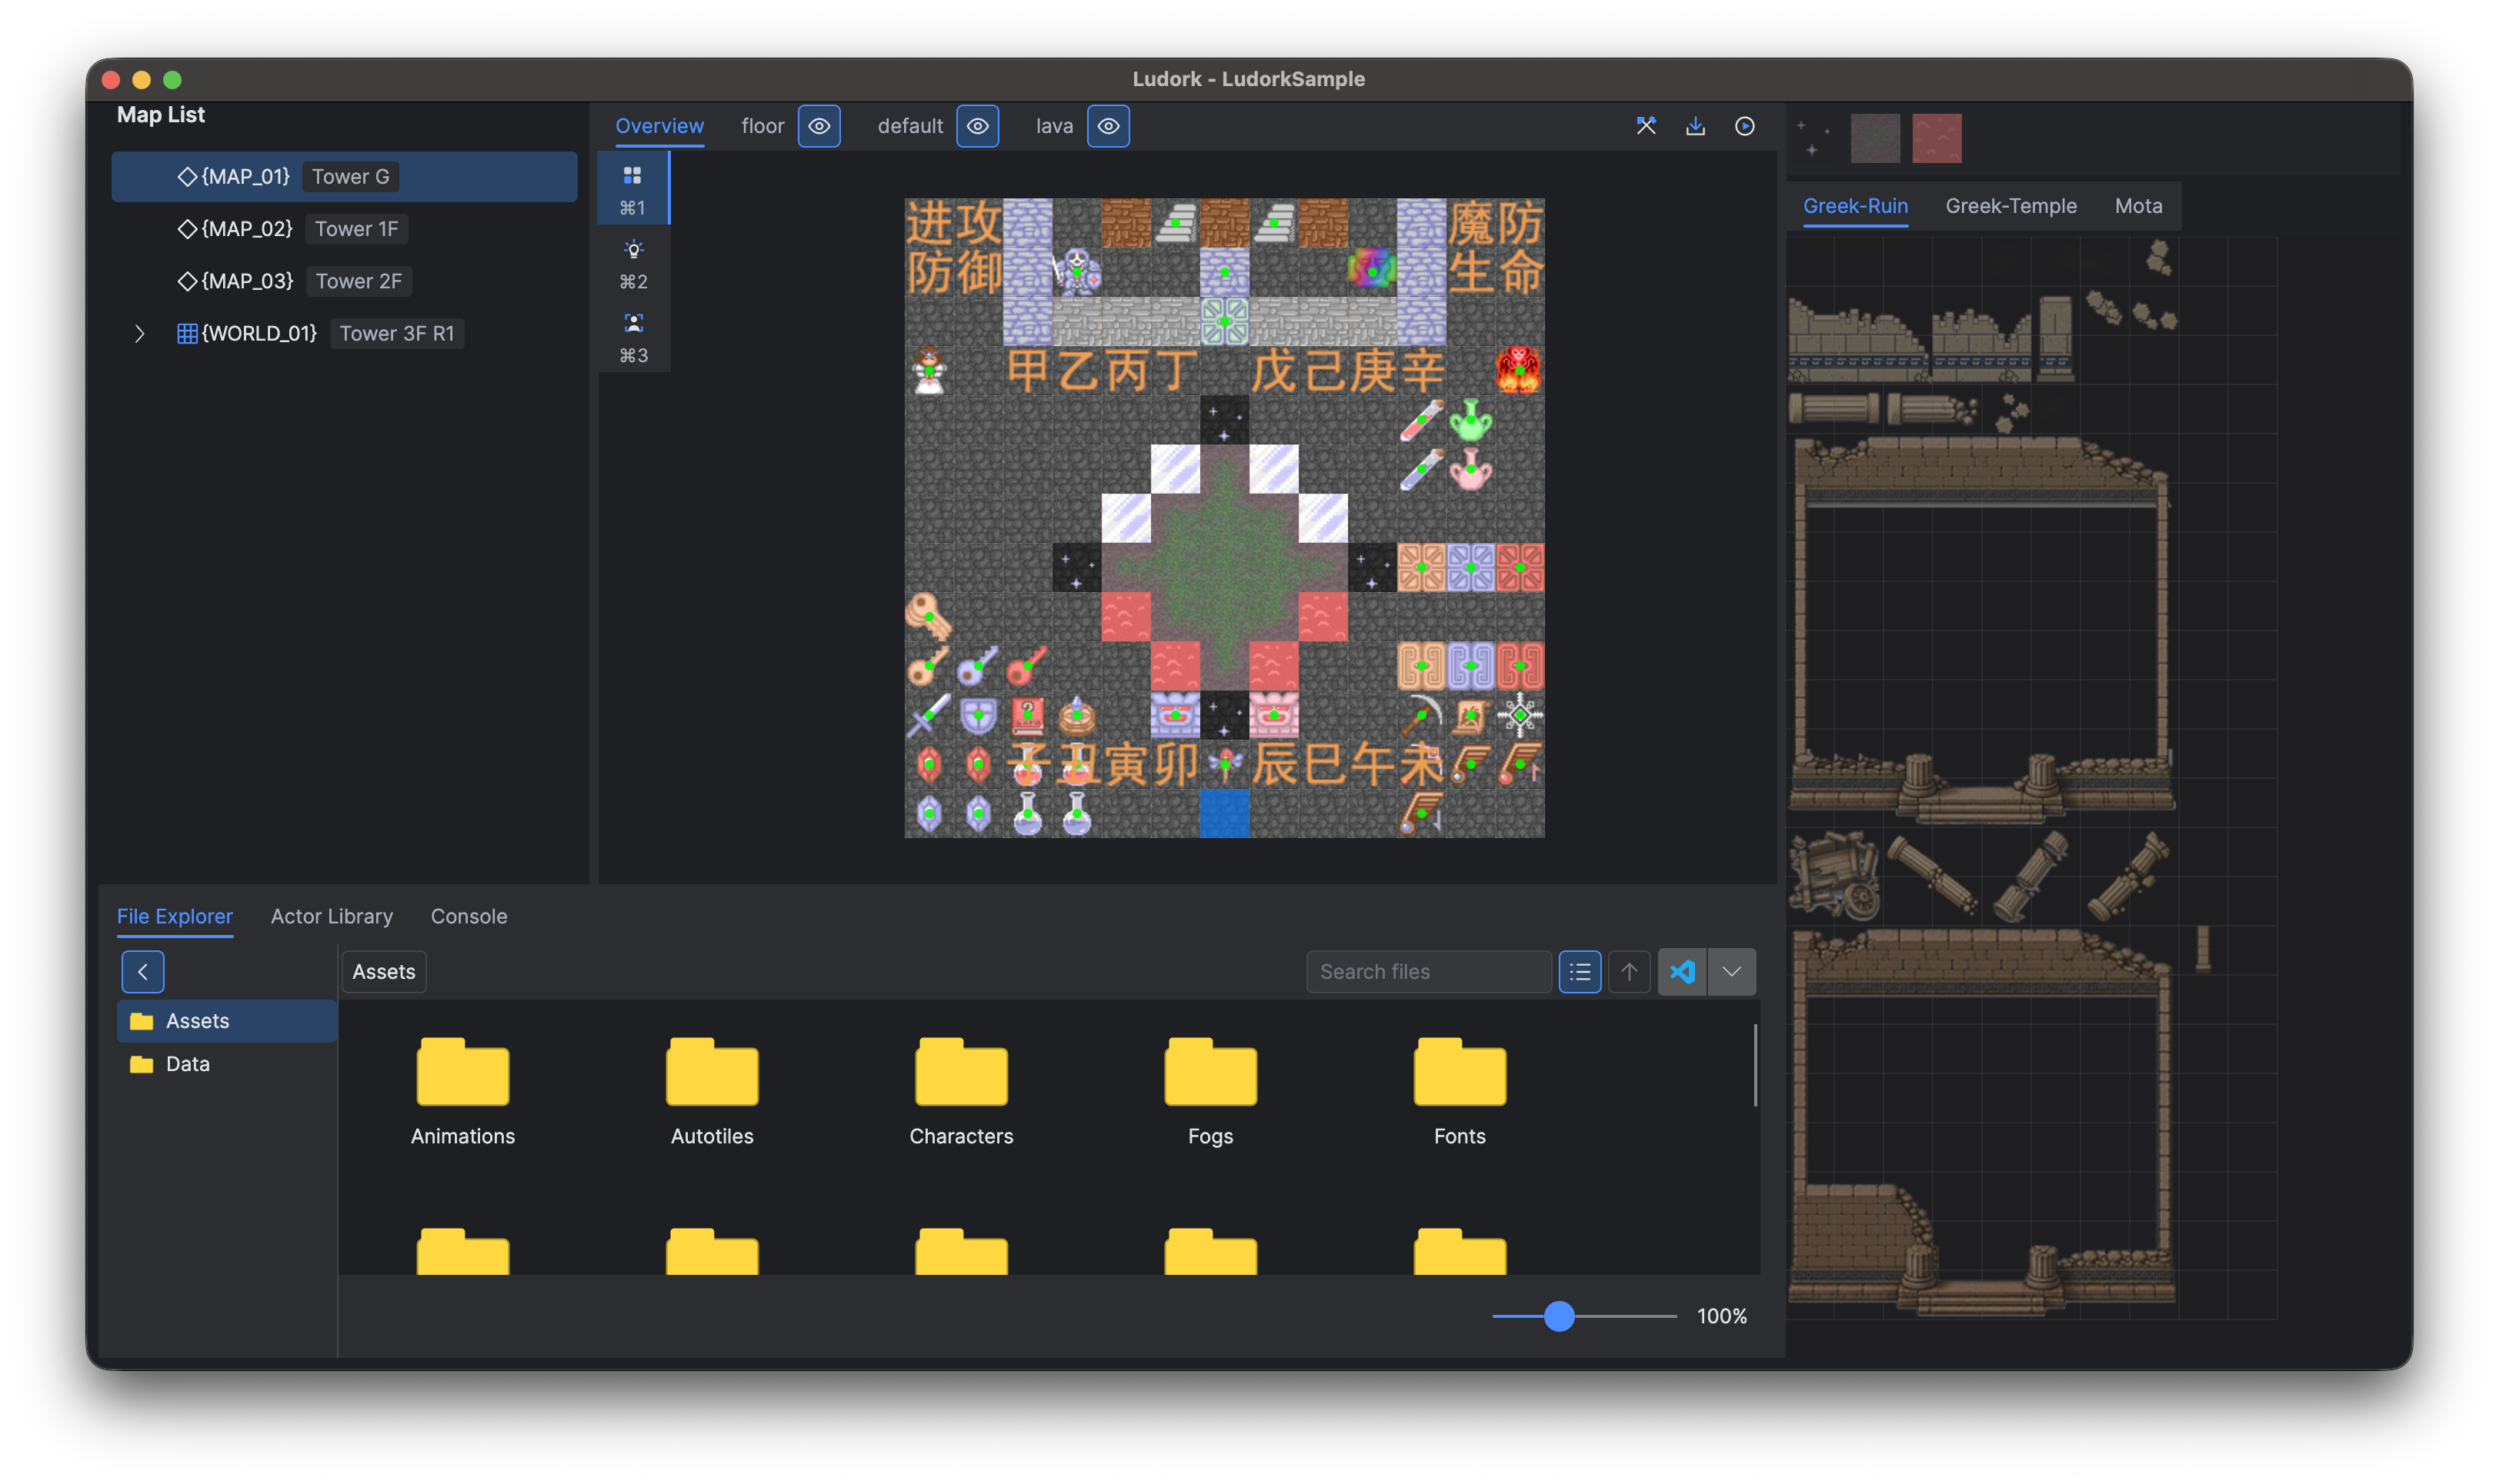Screen dimensions: 2499x1484
Task: Pick the green grass autotile swatch
Action: pos(1875,138)
